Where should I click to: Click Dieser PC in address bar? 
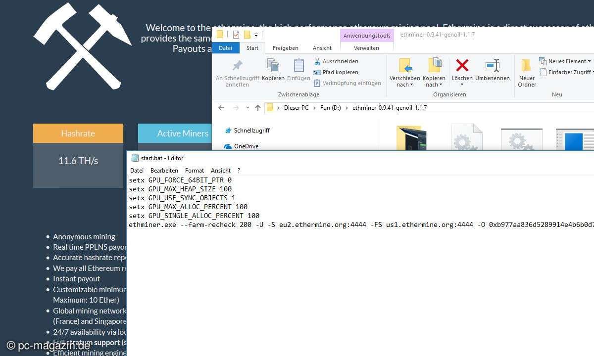297,108
